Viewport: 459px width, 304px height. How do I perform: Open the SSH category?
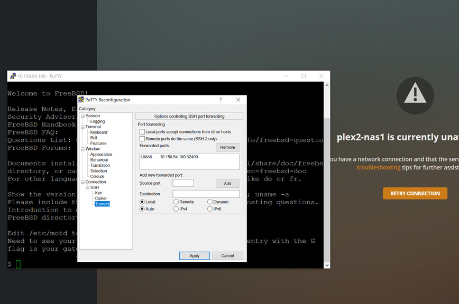pos(95,187)
